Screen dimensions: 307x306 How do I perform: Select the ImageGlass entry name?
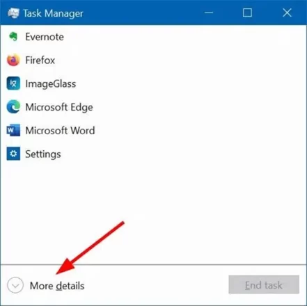(51, 84)
